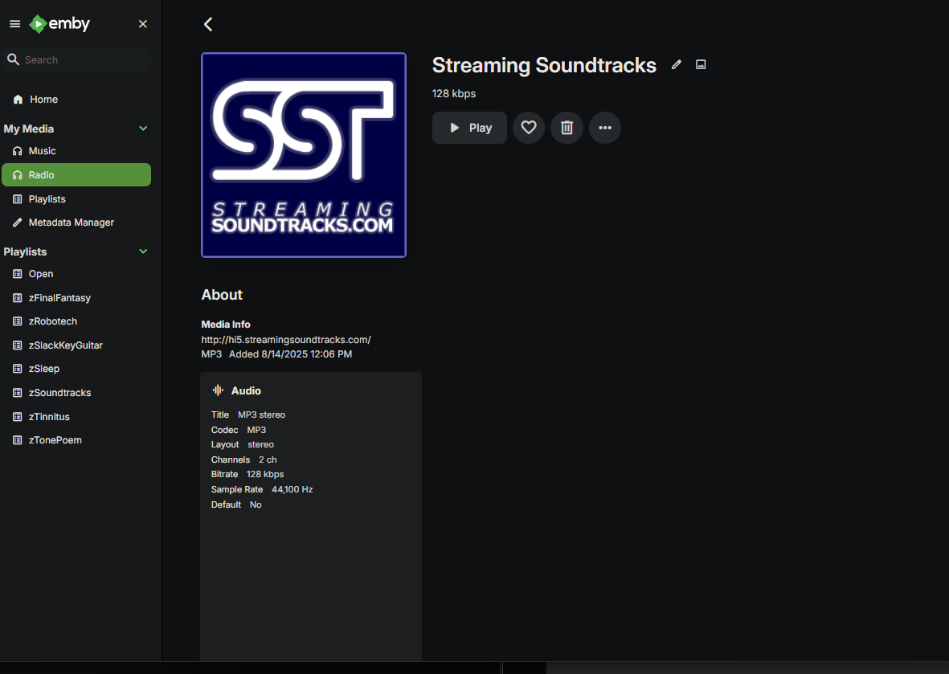Click the Streaming Soundtracks title
This screenshot has height=674, width=949.
point(544,65)
